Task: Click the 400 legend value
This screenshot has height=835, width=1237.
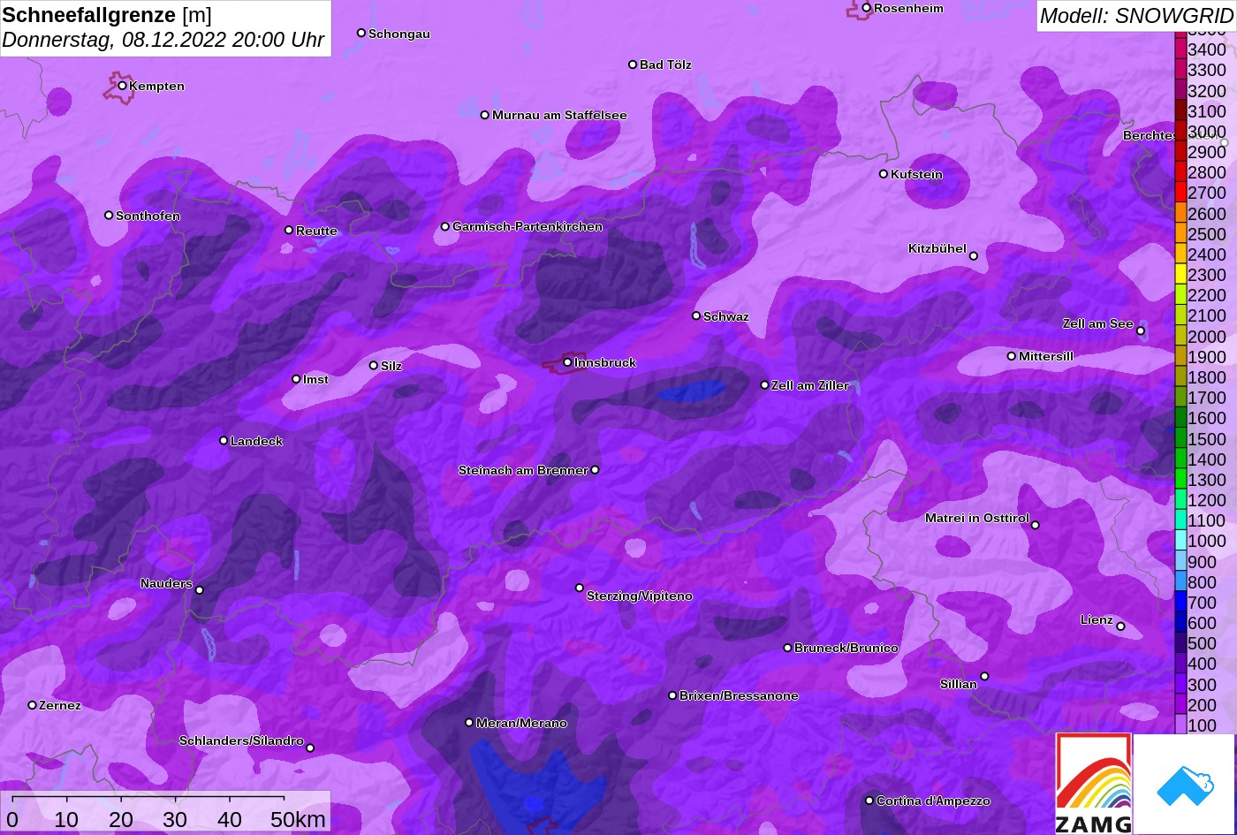Action: coord(1203,664)
